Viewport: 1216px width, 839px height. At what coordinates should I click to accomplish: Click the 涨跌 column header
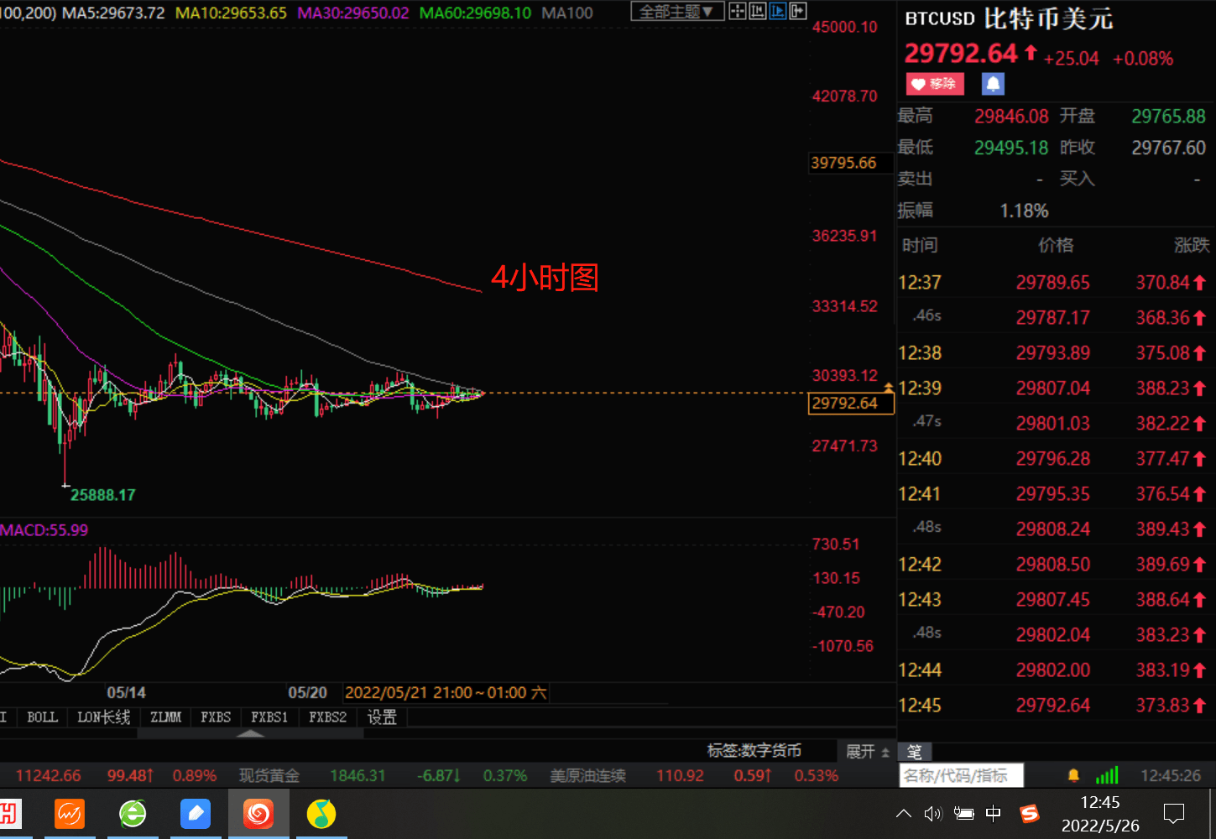(1192, 245)
